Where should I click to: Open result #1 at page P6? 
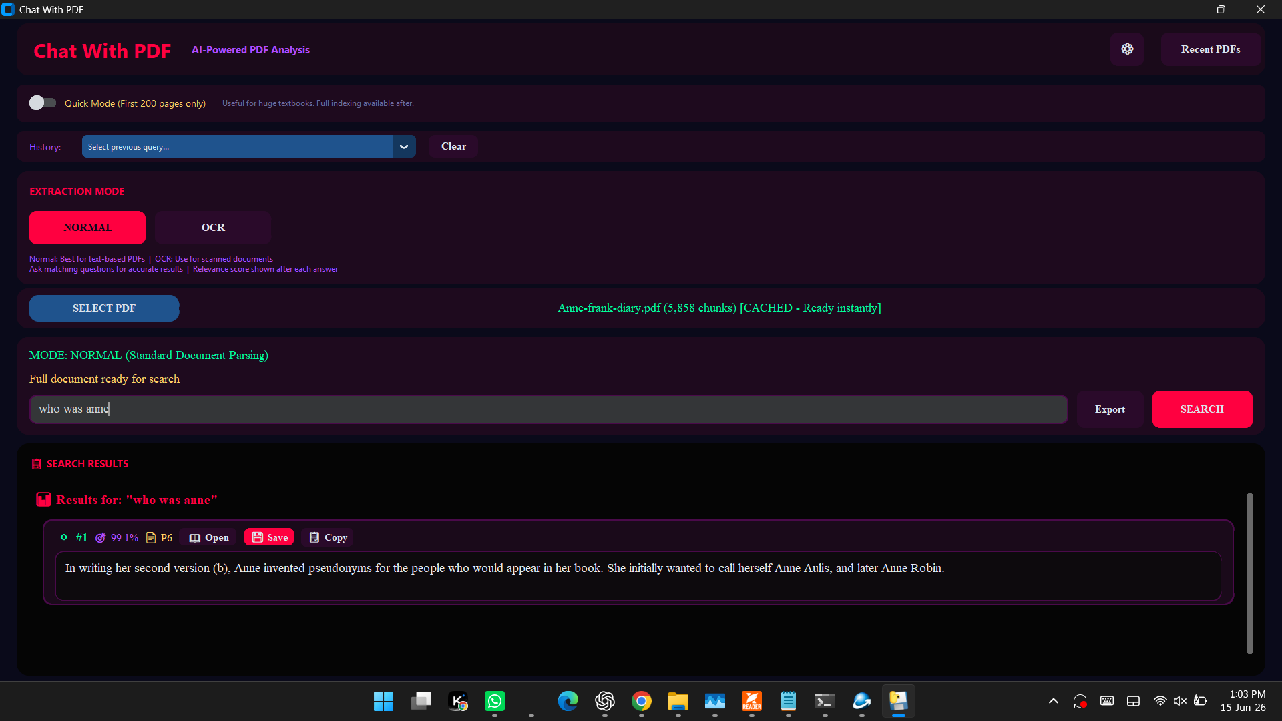tap(209, 537)
